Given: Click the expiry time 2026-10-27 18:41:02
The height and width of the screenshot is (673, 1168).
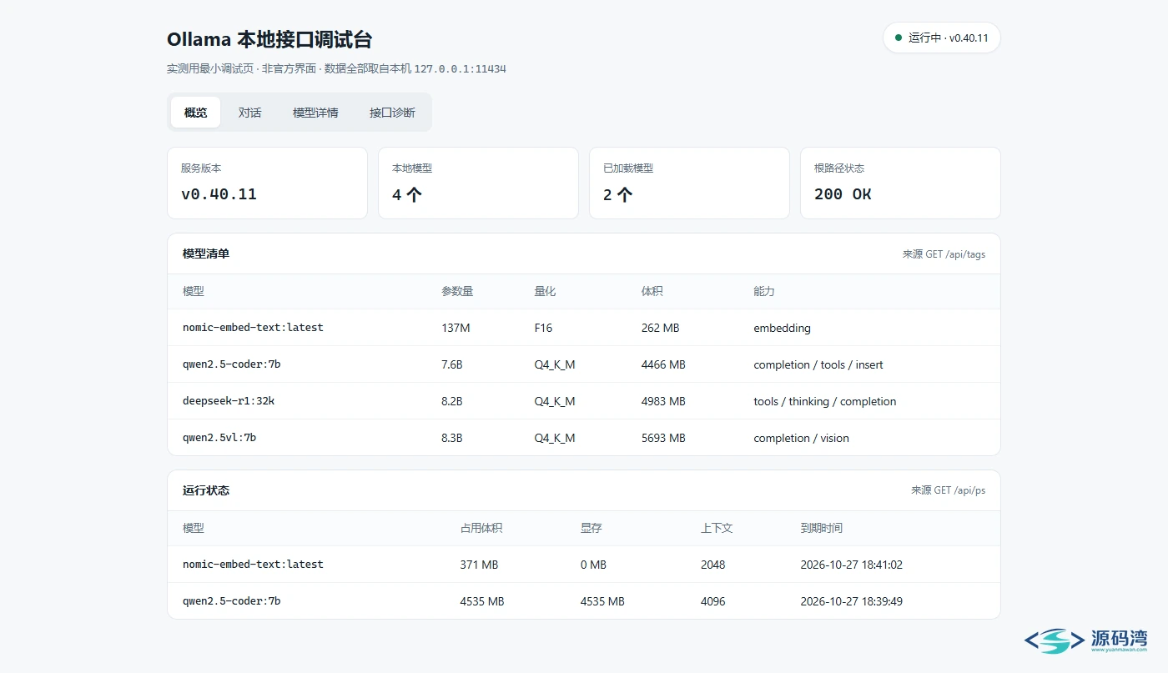Looking at the screenshot, I should click(x=851, y=565).
